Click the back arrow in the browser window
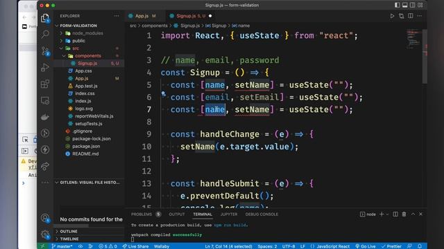 coord(25,17)
